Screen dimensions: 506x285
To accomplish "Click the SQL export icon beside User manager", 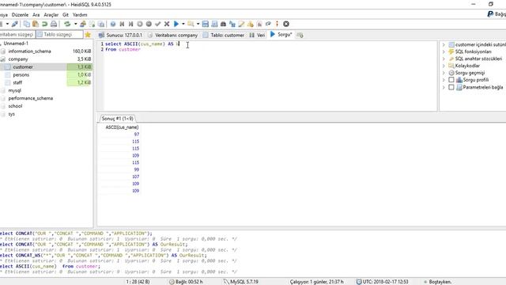I will (x=92, y=24).
